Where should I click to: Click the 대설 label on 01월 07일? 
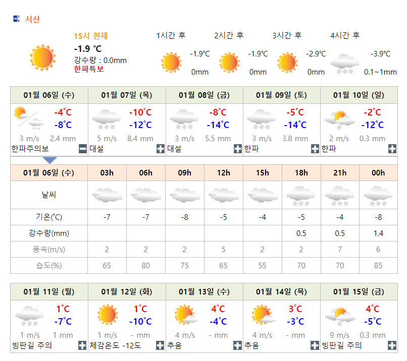[x=96, y=149]
